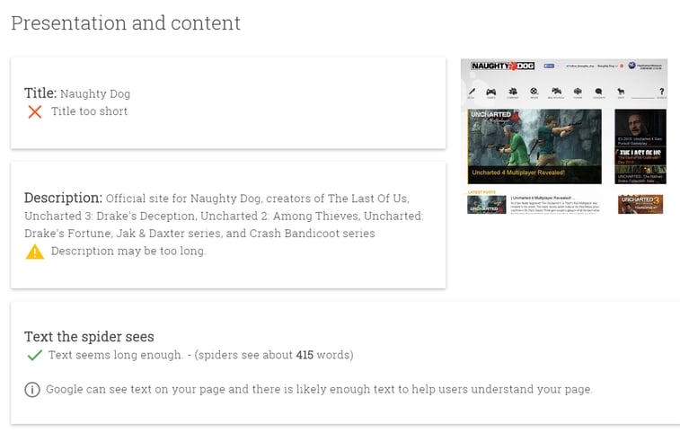The height and width of the screenshot is (433, 680).
Task: Click the Presentation and content heading
Action: (x=126, y=23)
